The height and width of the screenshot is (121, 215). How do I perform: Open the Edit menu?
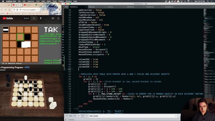24,1
